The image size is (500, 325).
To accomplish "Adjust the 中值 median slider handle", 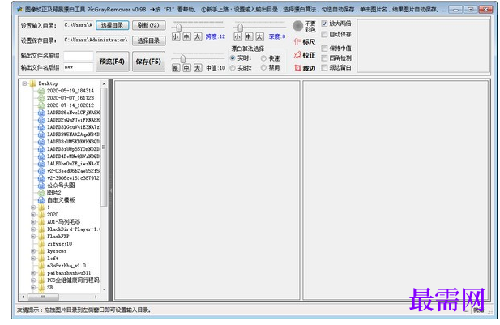I will click(182, 58).
